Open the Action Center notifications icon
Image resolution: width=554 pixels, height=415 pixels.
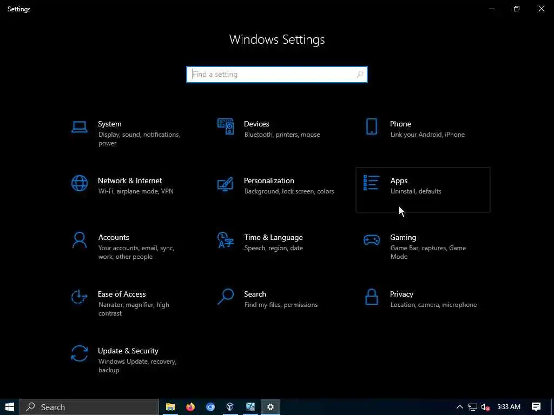(x=536, y=407)
